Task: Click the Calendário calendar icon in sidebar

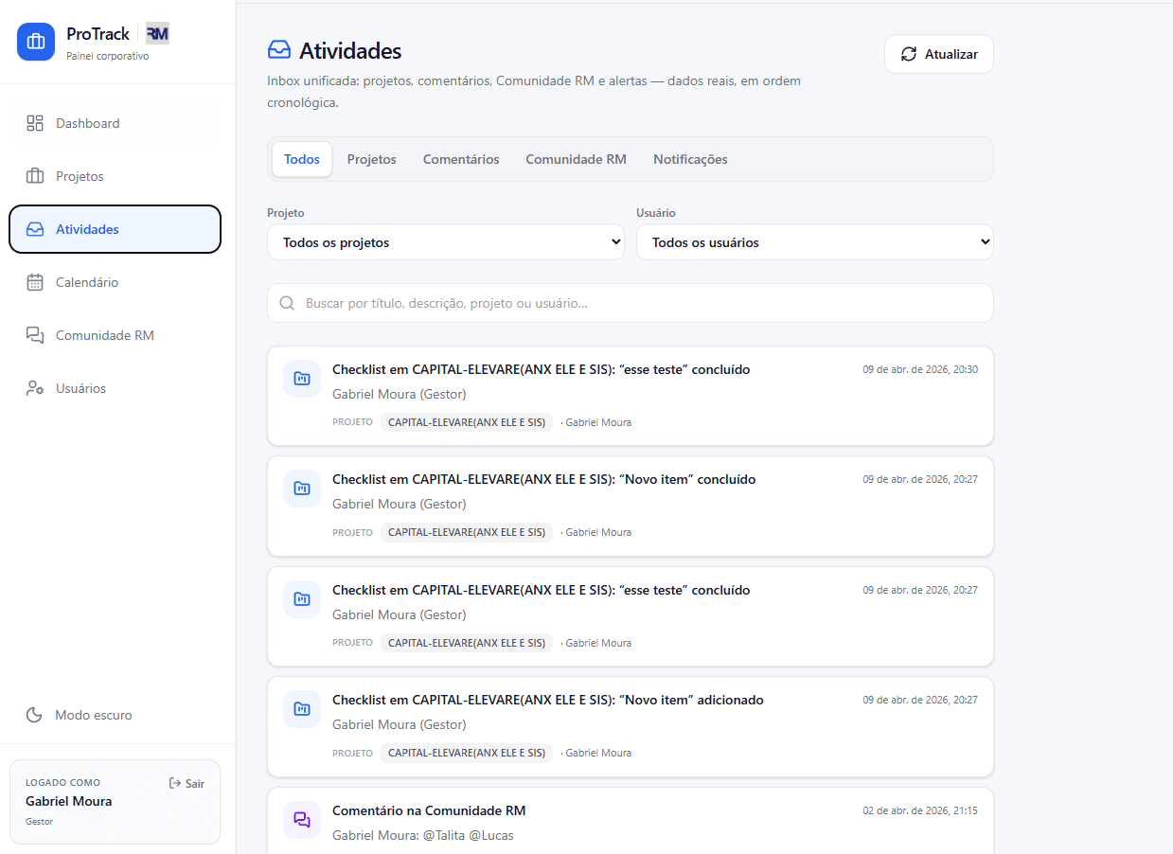Action: 35,282
